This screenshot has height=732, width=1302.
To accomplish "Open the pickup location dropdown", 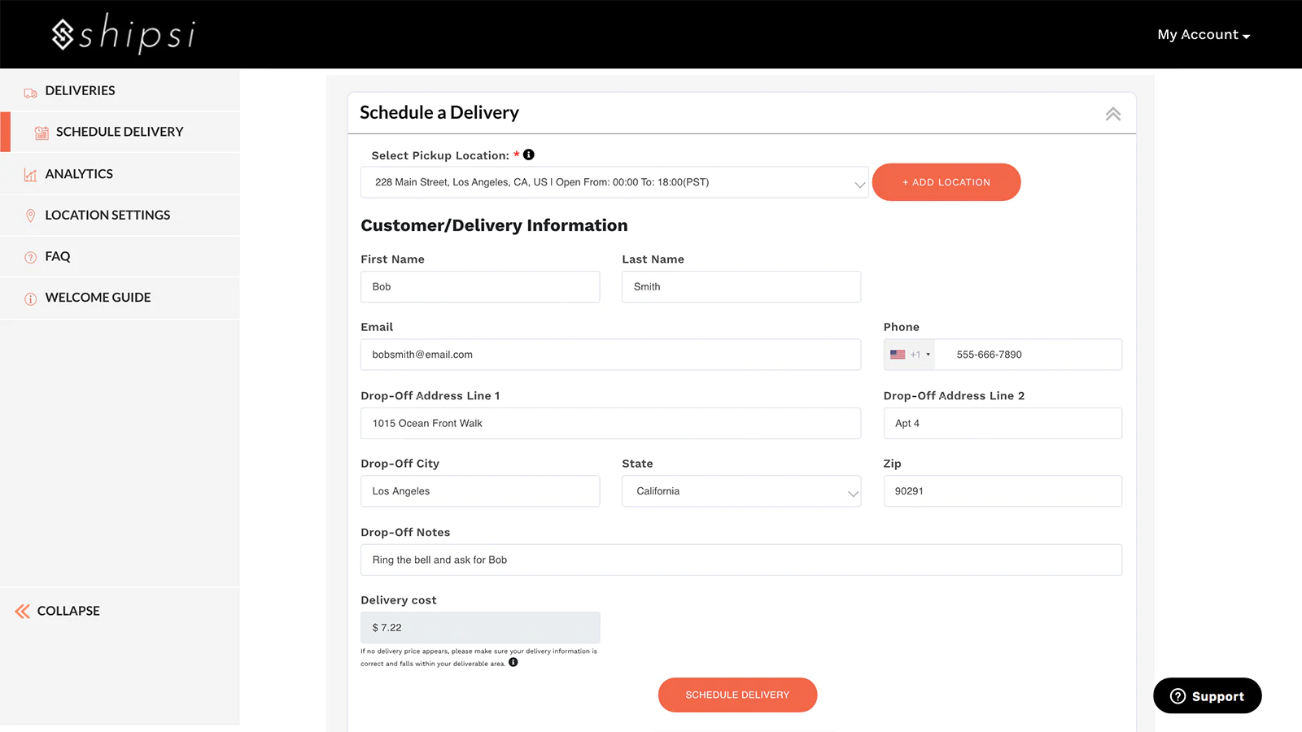I will 614,182.
